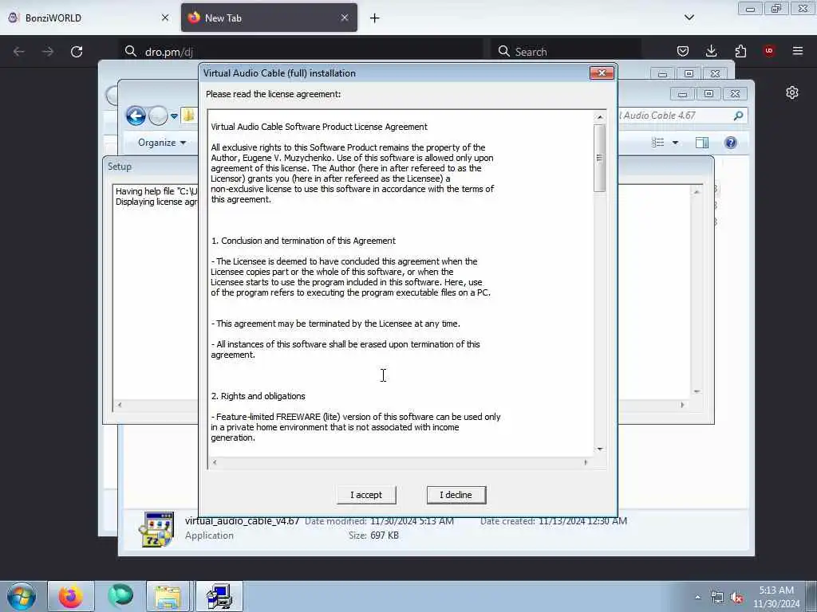This screenshot has width=817, height=612.
Task: Open the Explorer view options dropdown arrow
Action: tap(675, 143)
